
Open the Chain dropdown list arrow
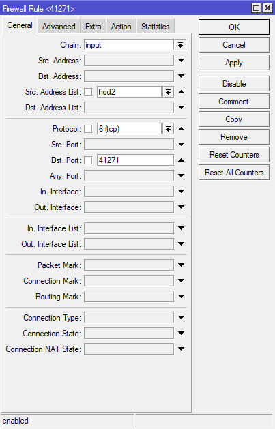click(x=180, y=45)
